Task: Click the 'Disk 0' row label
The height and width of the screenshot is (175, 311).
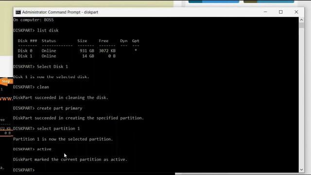Action: tap(25, 51)
